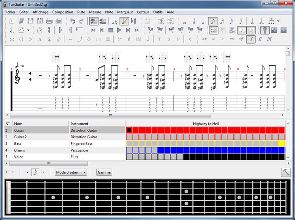Go to next measure
295x220 pixels.
[x=128, y=30]
